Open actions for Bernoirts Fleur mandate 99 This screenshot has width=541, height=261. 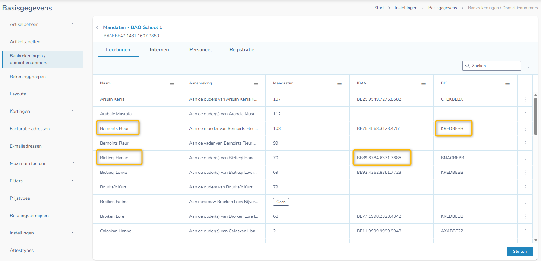pyautogui.click(x=525, y=143)
